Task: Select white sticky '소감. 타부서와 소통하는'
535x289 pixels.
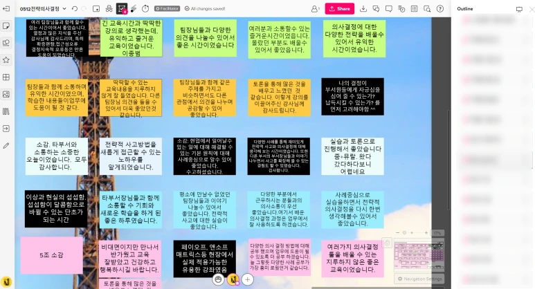Action: (x=57, y=156)
